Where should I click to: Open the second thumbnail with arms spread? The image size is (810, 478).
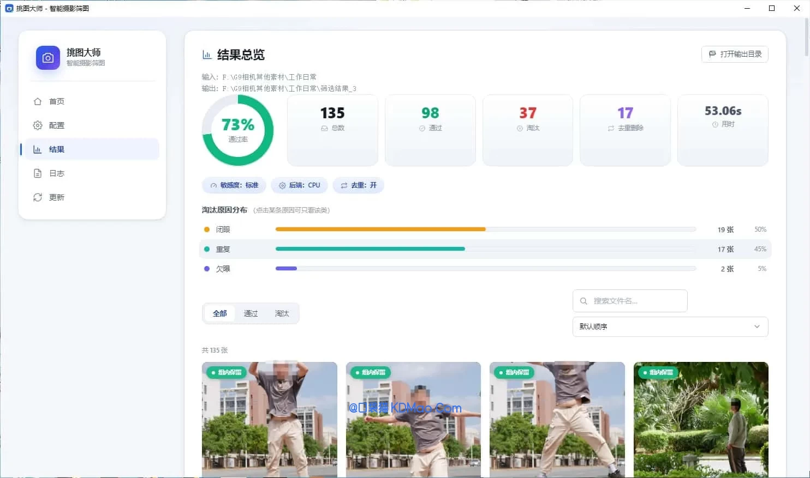413,420
